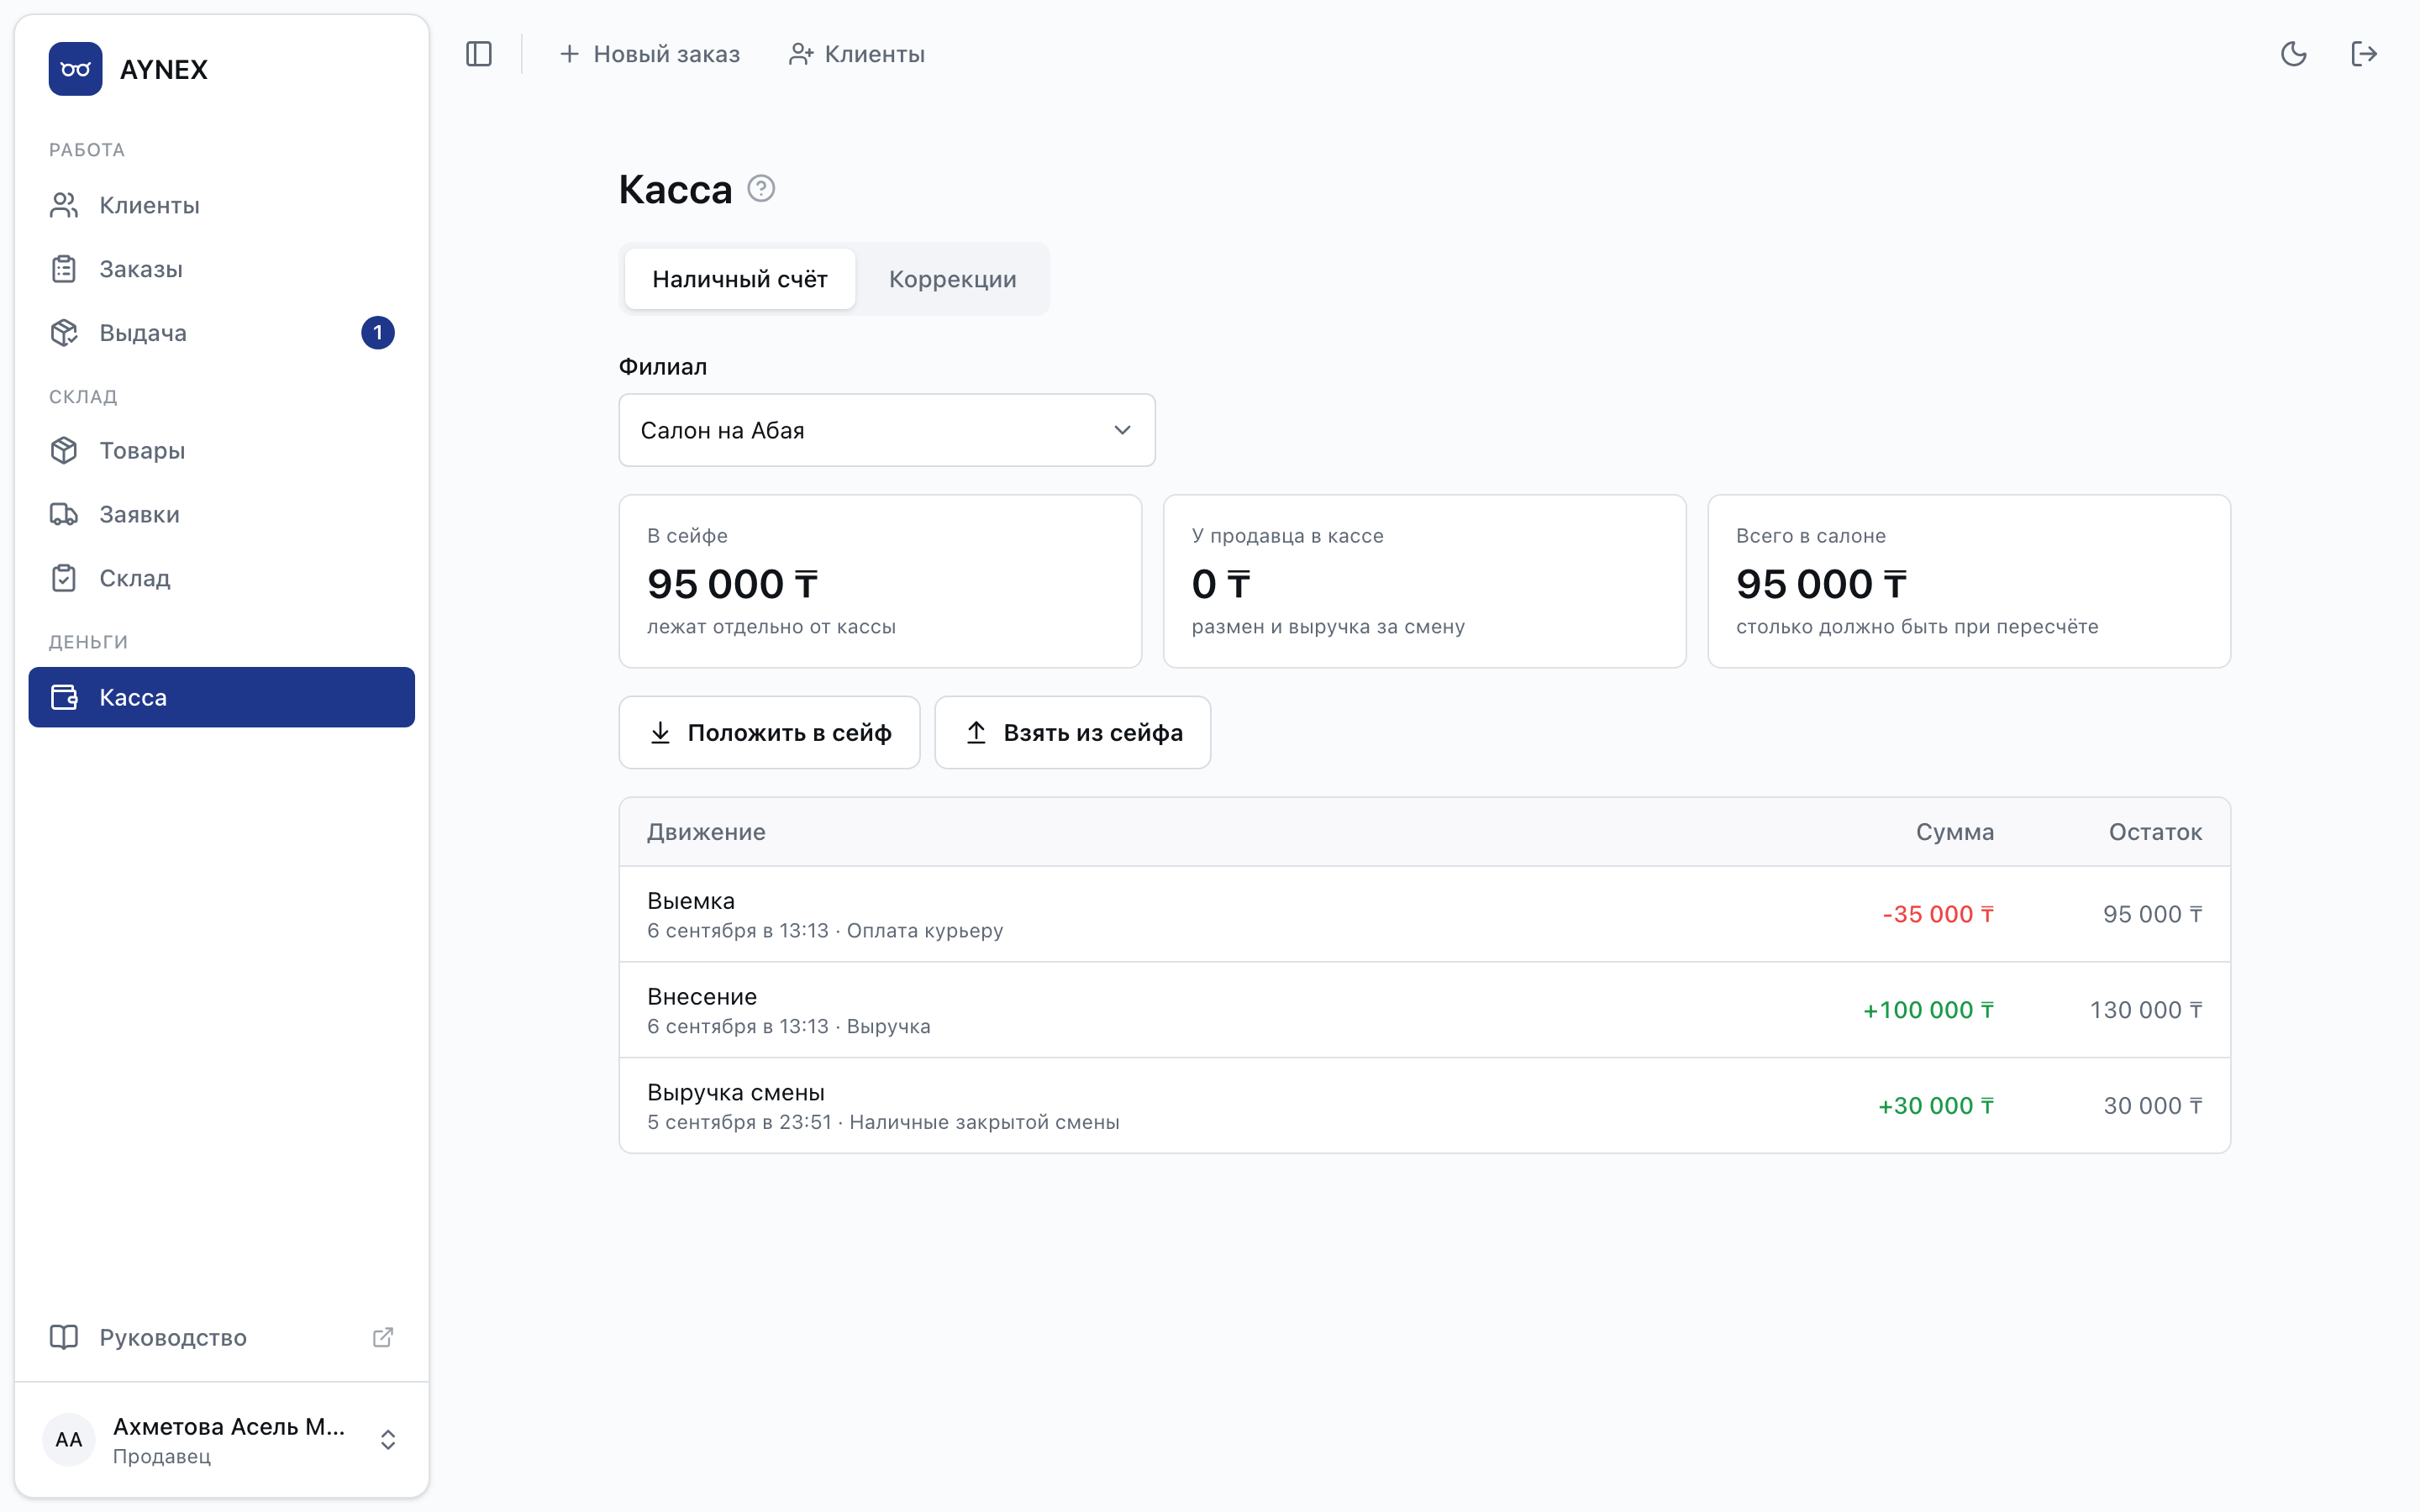Screen dimensions: 2420x1512
Task: Open the Филиал dropdown Салон на Абая
Action: [887, 430]
